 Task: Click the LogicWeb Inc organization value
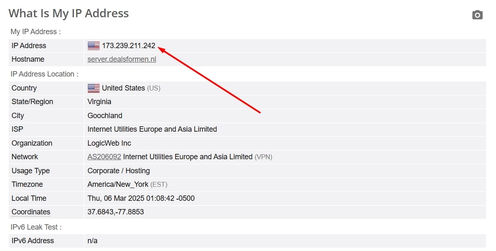click(x=109, y=143)
